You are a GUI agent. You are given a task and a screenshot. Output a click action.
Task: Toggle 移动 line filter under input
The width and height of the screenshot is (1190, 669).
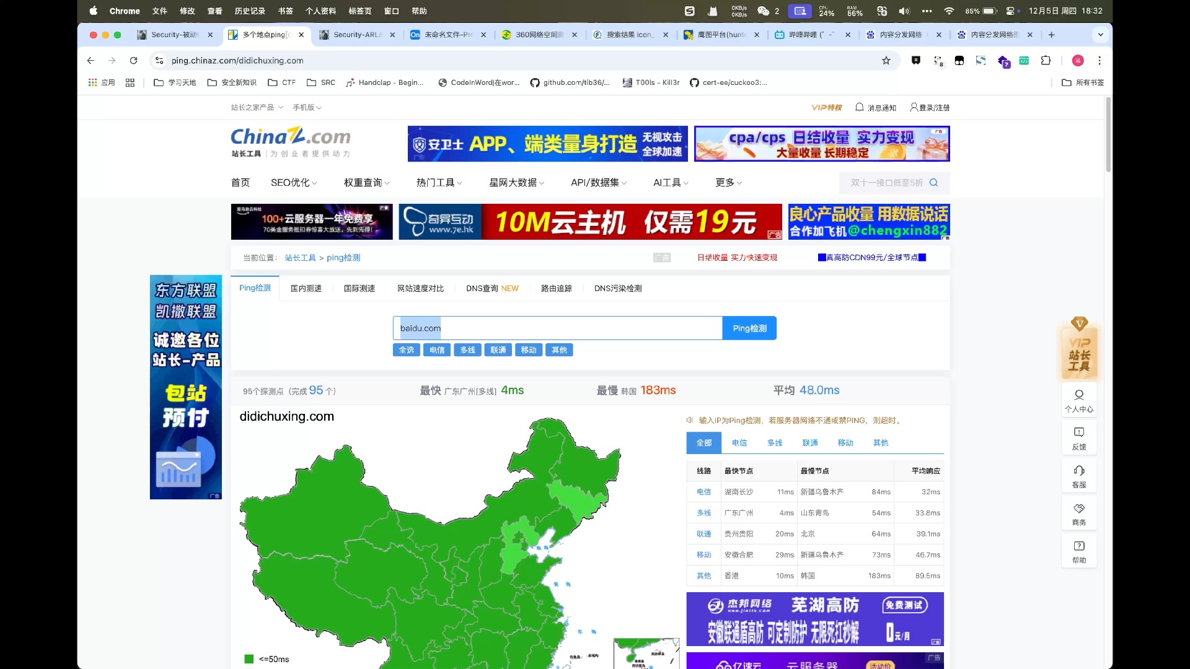pos(529,350)
